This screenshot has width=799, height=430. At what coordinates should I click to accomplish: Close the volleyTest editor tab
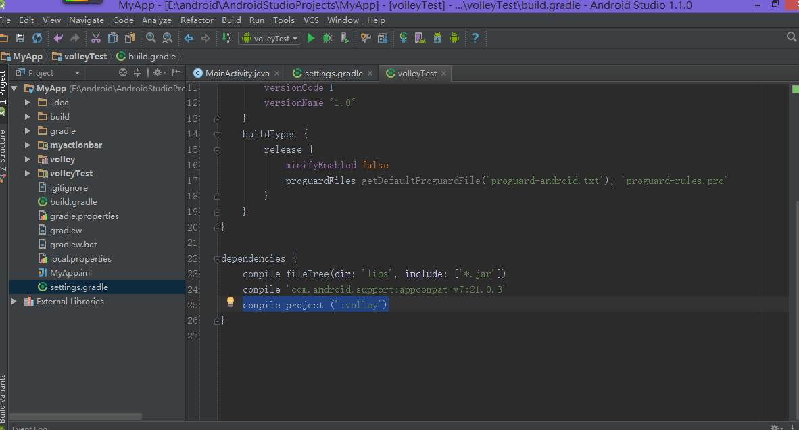(x=444, y=74)
